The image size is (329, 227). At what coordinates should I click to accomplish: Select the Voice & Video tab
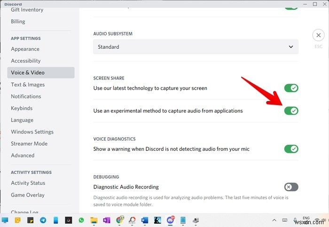[x=41, y=72]
